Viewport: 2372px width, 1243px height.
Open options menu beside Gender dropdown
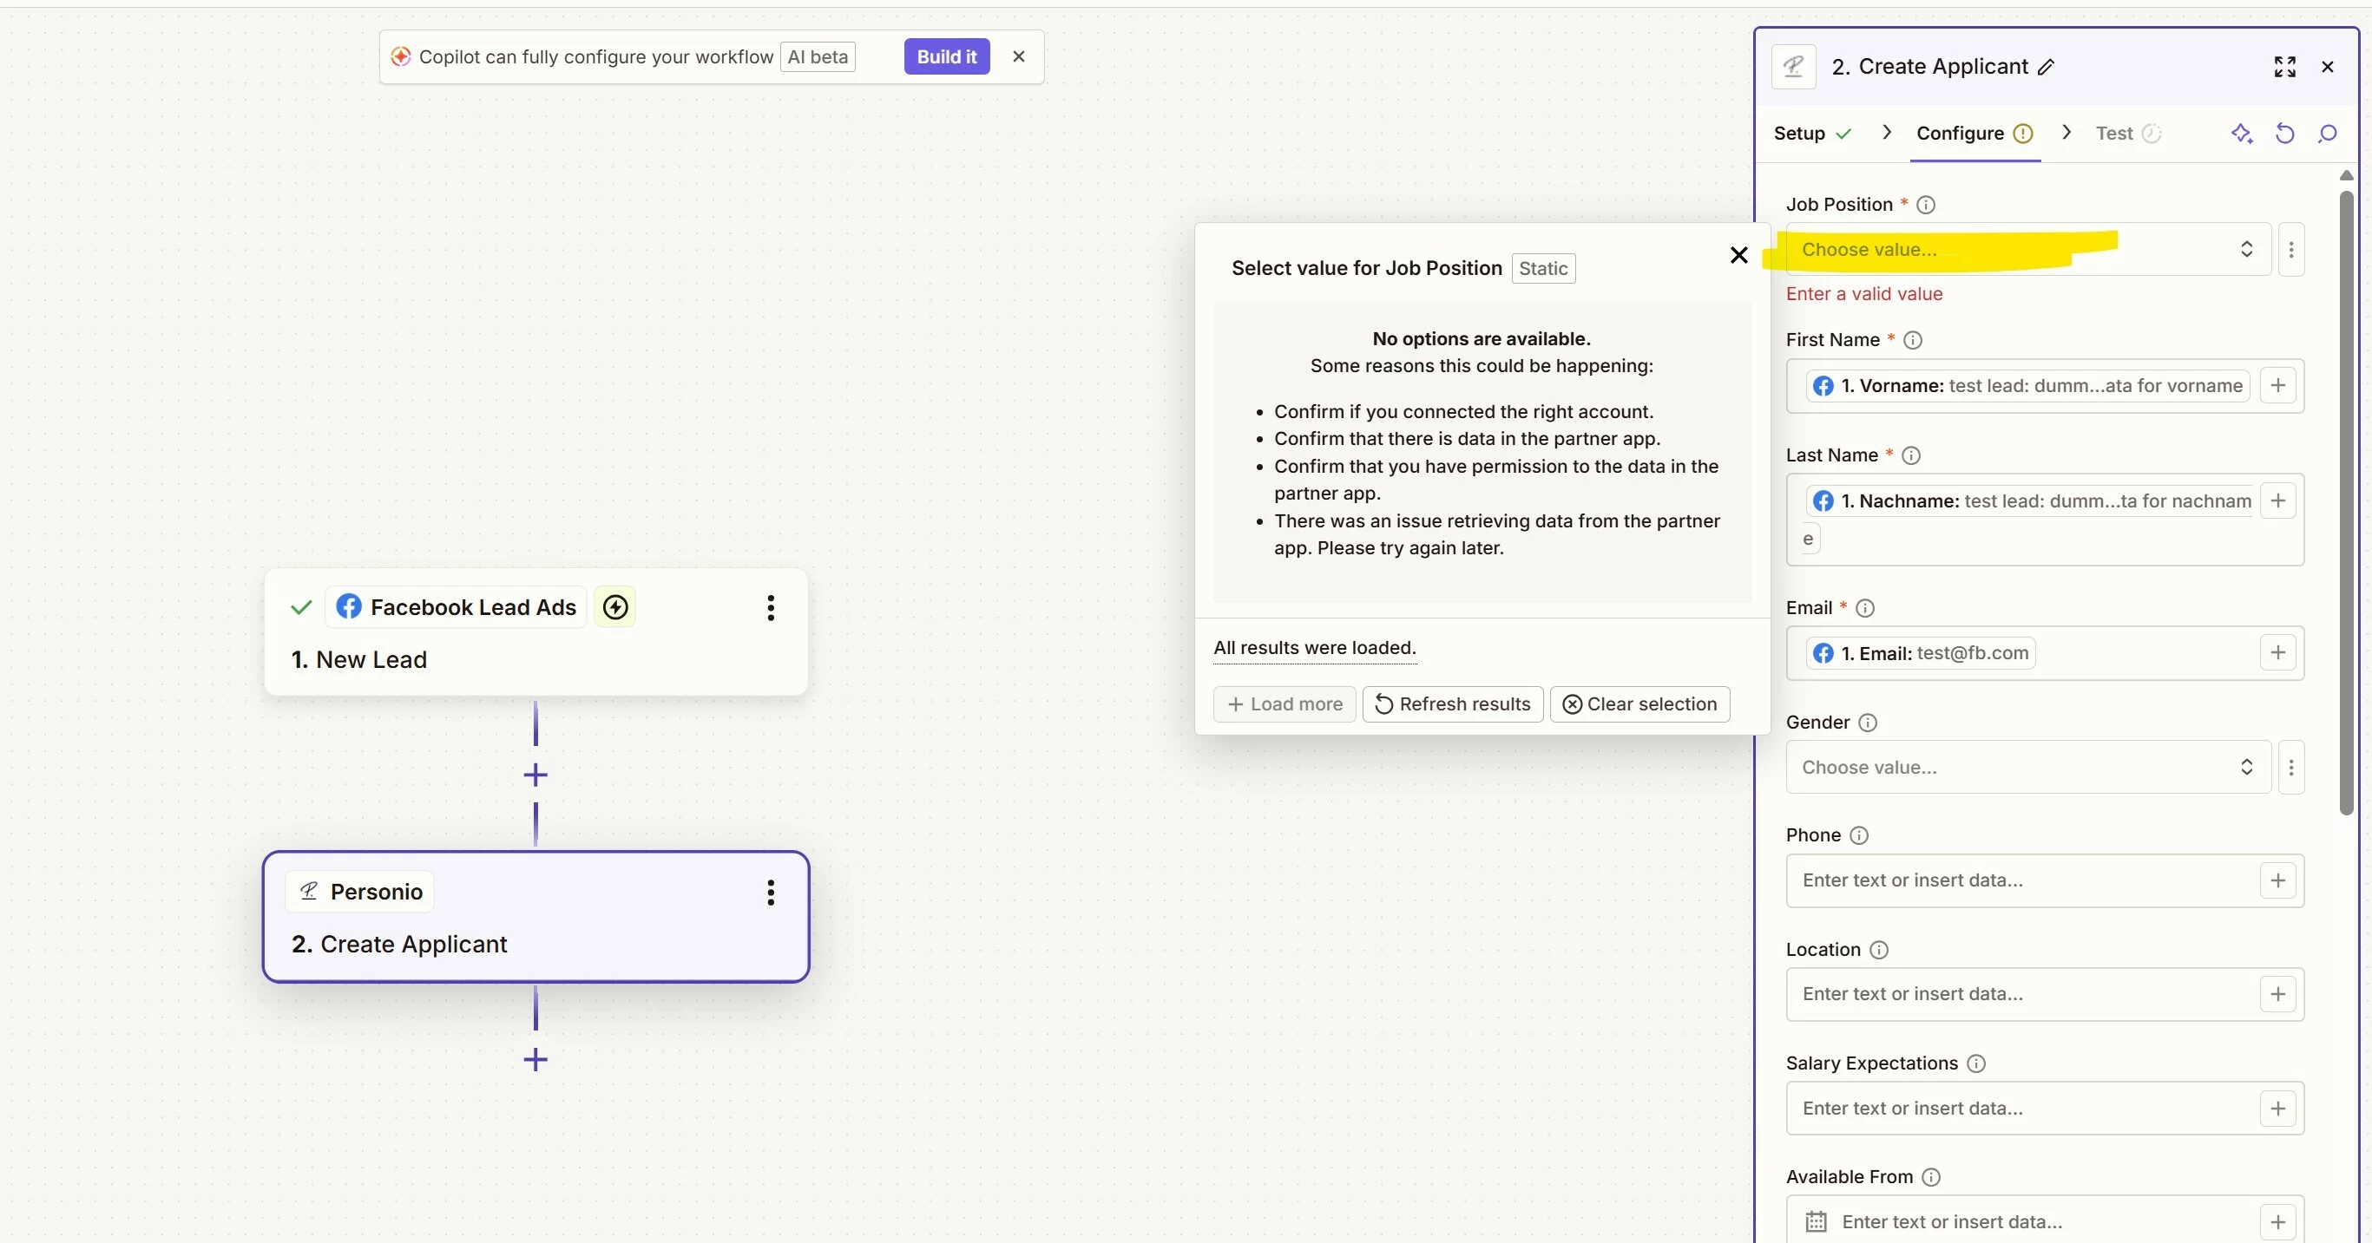(x=2291, y=767)
